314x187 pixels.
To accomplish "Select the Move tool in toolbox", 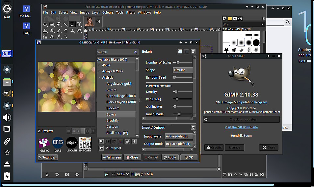I will (45, 24).
